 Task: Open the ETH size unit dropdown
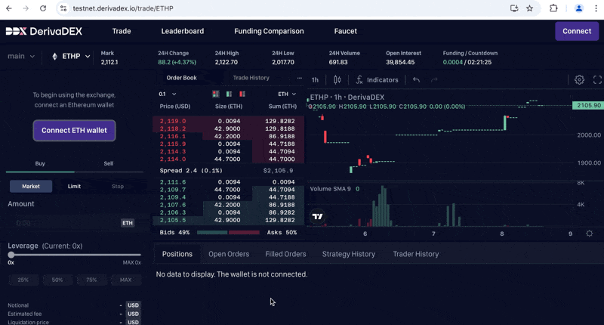[x=287, y=94]
